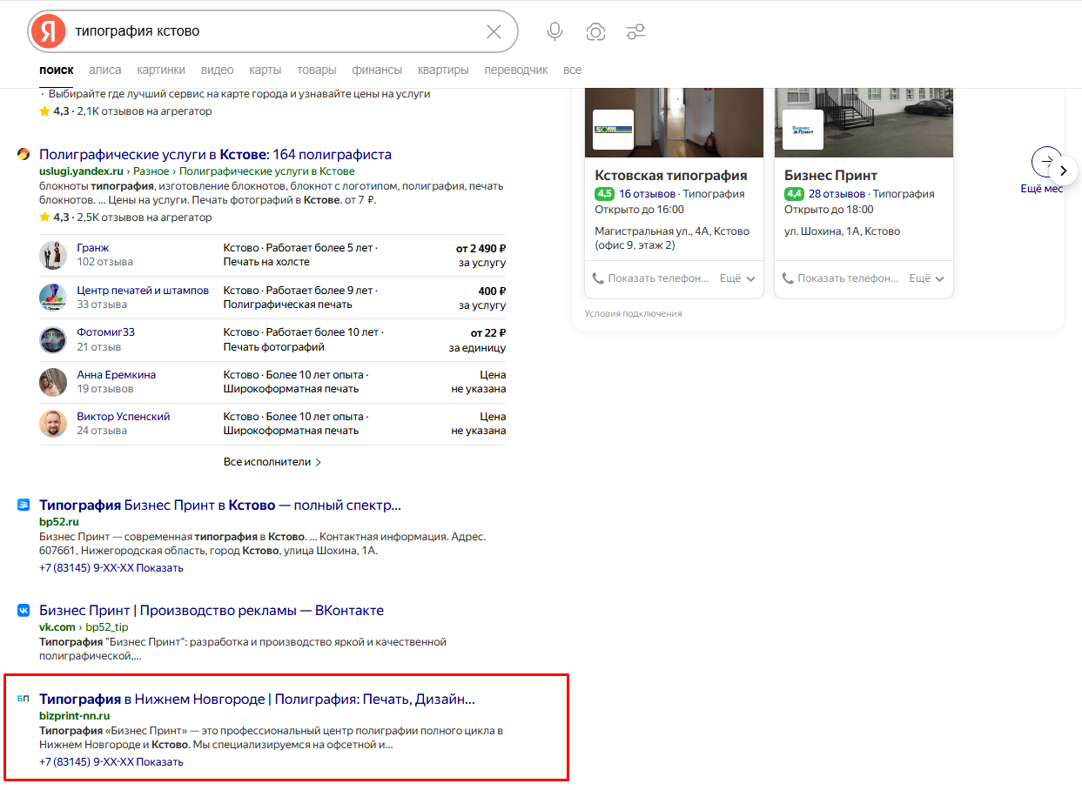Open Бизнес Принт ВКонтакте result
The width and height of the screenshot is (1082, 790).
click(x=212, y=611)
